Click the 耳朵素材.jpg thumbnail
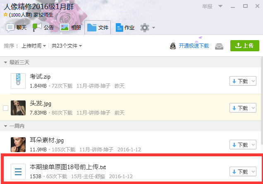Image resolution: width=263 pixels, height=184 pixels. pos(18,145)
